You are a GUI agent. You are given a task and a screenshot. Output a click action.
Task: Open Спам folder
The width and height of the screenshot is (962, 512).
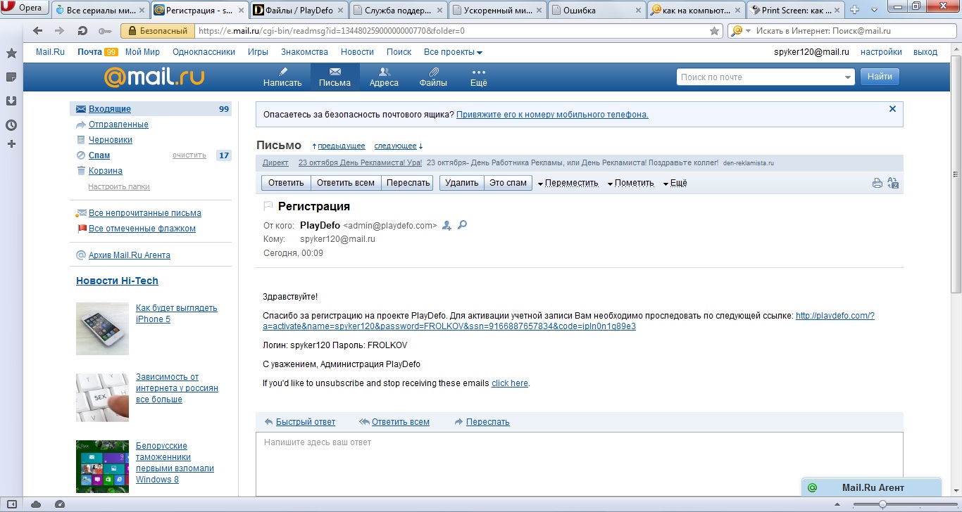click(x=99, y=155)
